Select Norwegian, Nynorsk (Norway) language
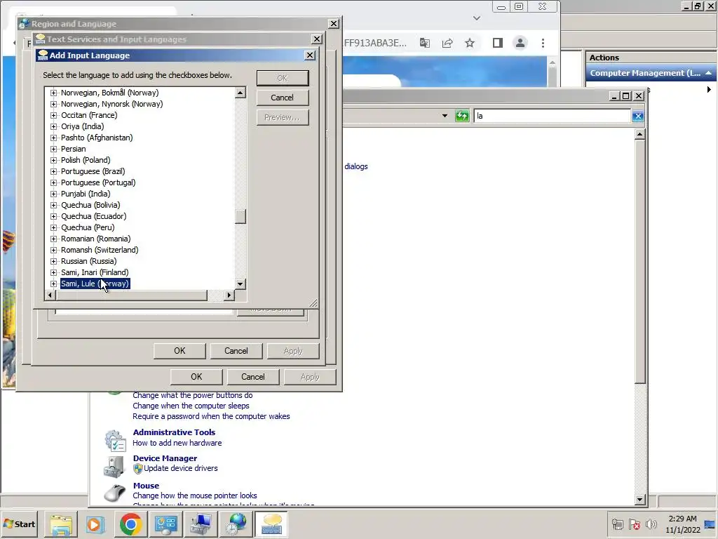The image size is (718, 539). click(111, 104)
